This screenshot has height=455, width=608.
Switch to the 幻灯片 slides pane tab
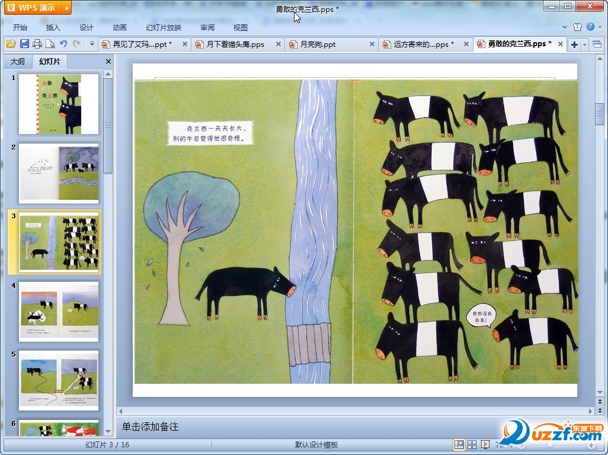[x=50, y=61]
